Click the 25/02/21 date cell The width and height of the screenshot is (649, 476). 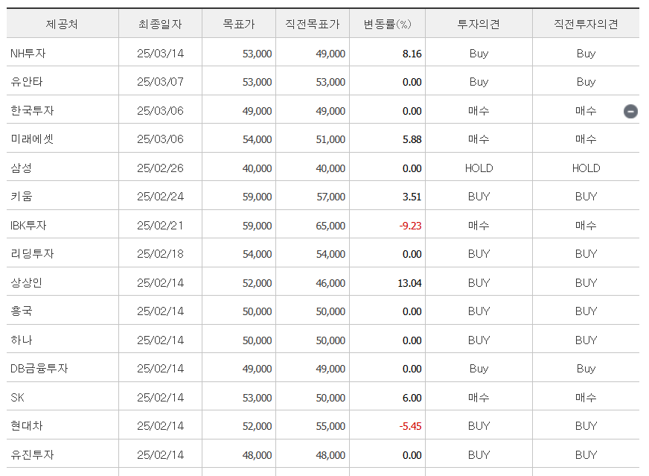point(160,226)
